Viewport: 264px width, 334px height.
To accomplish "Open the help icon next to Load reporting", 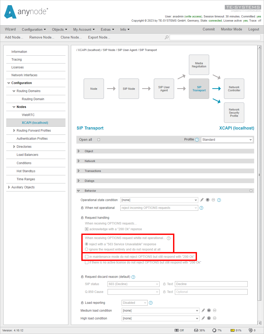I will click(151, 303).
